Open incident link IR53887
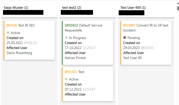The width and height of the screenshot is (179, 105). [129, 25]
